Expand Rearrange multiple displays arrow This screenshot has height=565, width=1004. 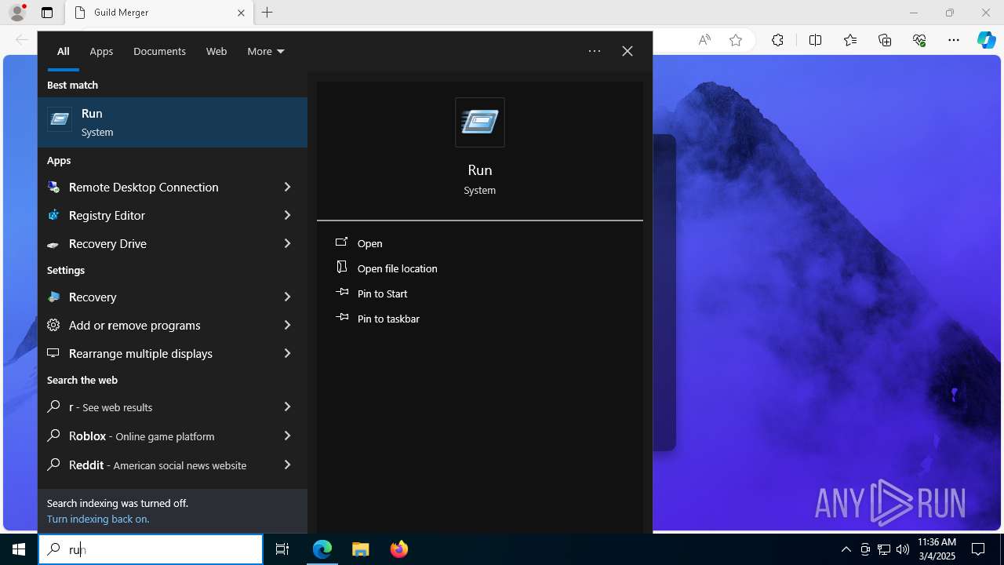click(x=287, y=353)
